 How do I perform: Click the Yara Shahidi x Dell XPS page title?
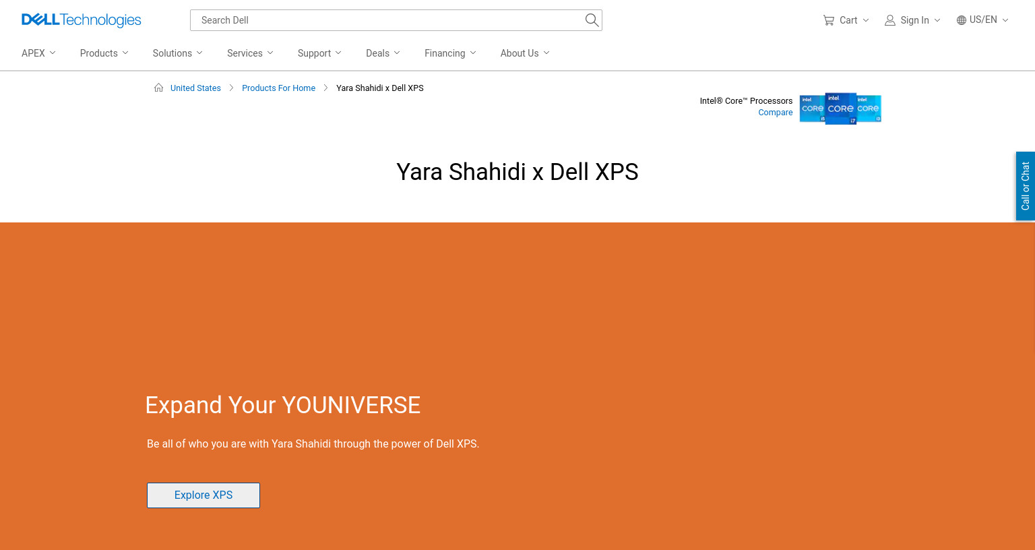coord(517,172)
